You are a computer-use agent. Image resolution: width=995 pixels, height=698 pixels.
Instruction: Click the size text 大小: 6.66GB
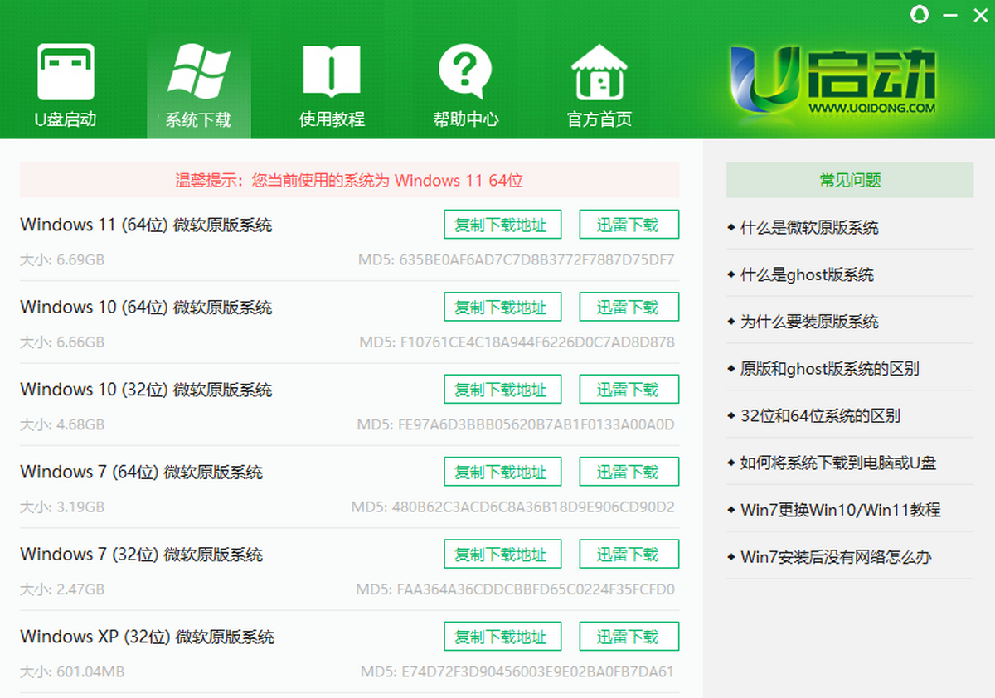[62, 342]
